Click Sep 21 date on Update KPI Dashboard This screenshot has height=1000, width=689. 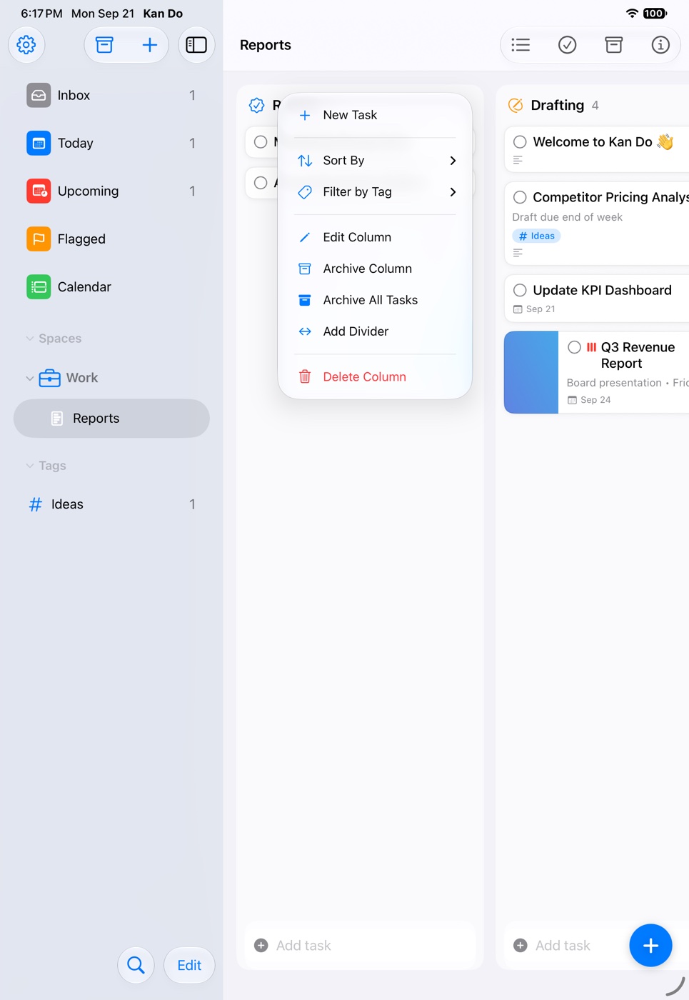click(534, 309)
